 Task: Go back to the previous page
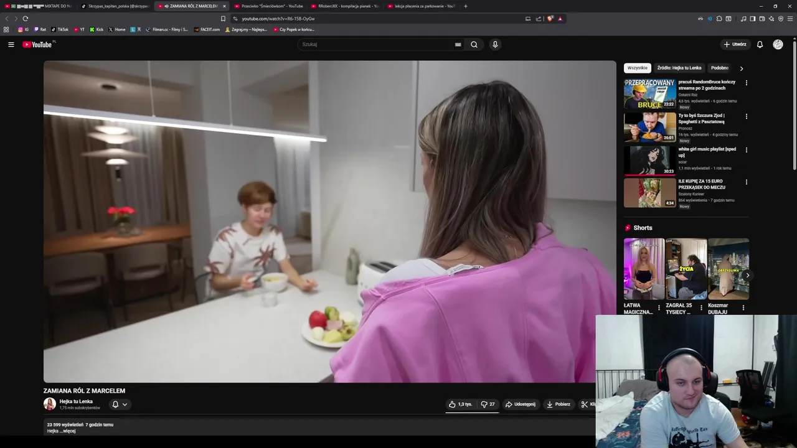pyautogui.click(x=7, y=19)
